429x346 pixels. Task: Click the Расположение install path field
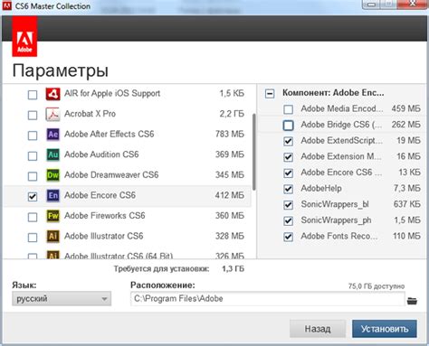coord(267,299)
